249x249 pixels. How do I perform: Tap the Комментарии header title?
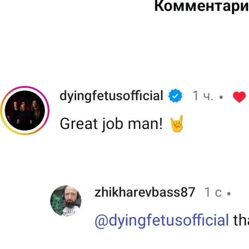[201, 6]
